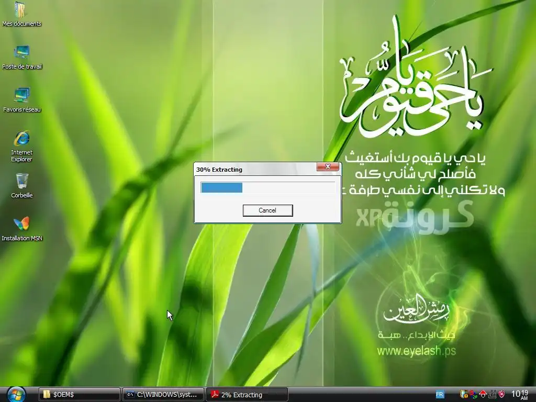
Task: Click the 30% Extracting dialog title bar
Action: click(x=255, y=169)
